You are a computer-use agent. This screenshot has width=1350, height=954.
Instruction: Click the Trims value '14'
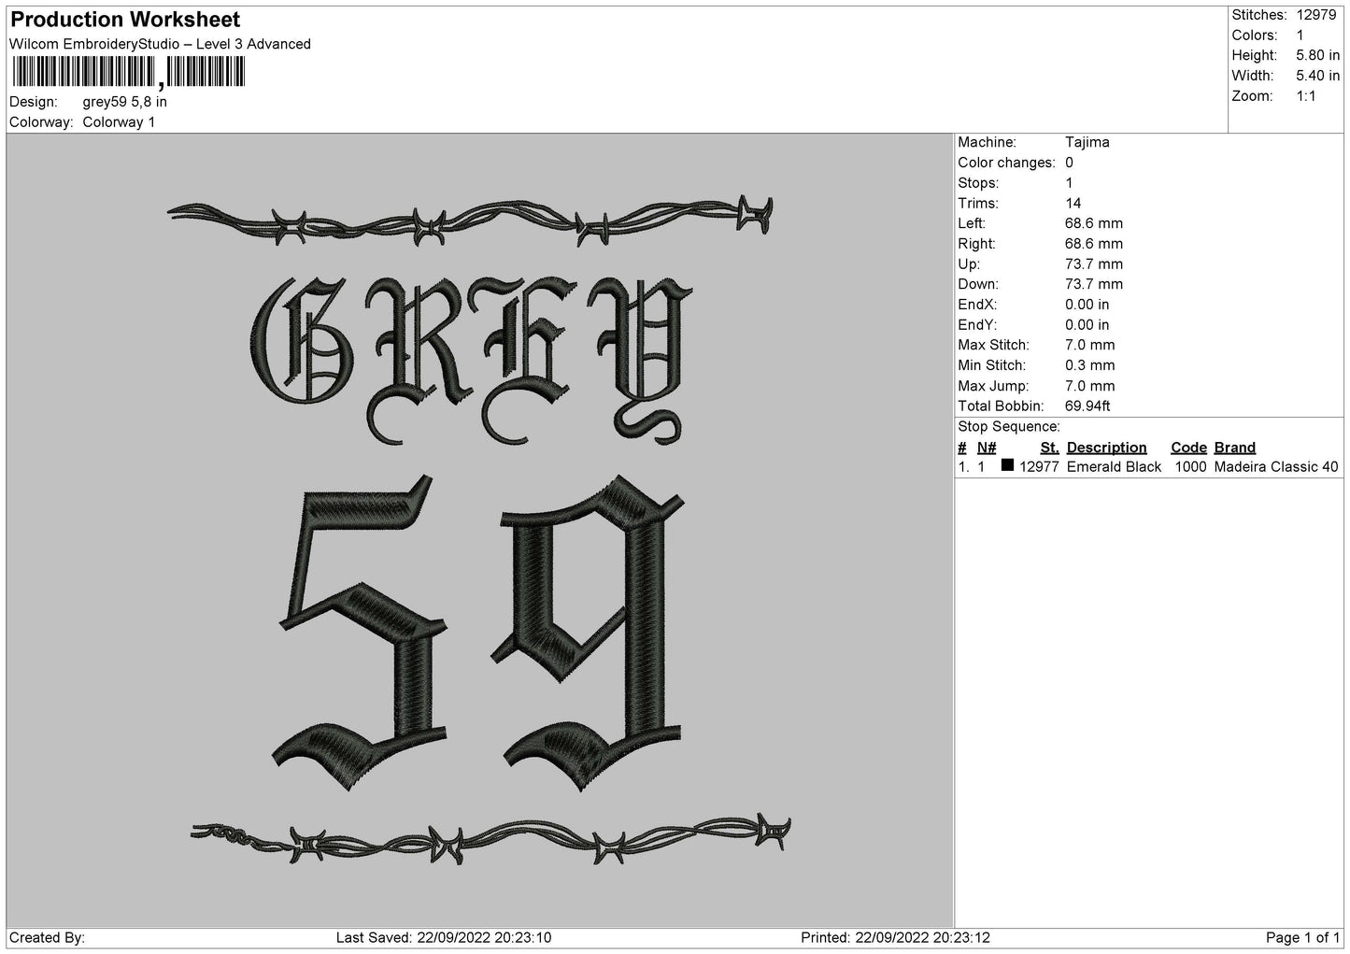coord(1073,204)
